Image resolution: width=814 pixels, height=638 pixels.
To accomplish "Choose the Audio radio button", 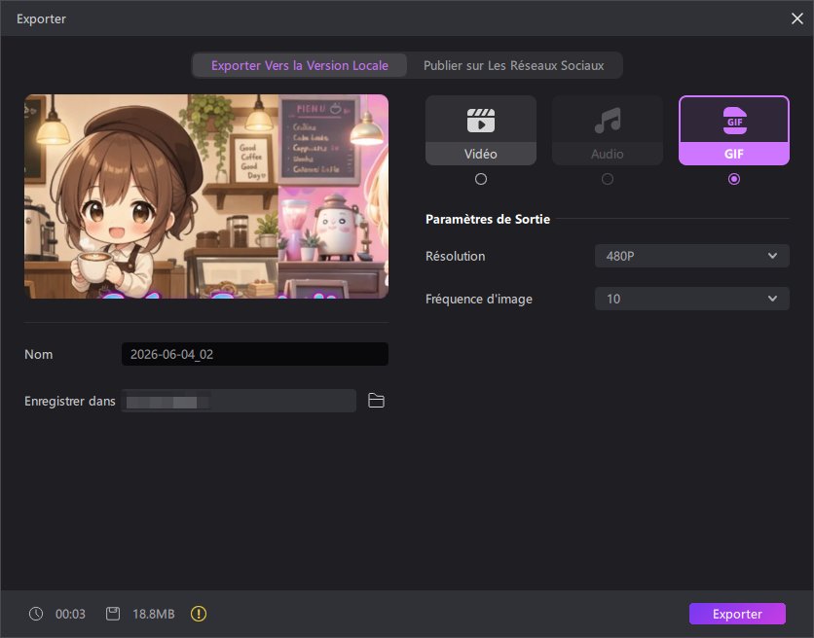I will click(x=608, y=179).
